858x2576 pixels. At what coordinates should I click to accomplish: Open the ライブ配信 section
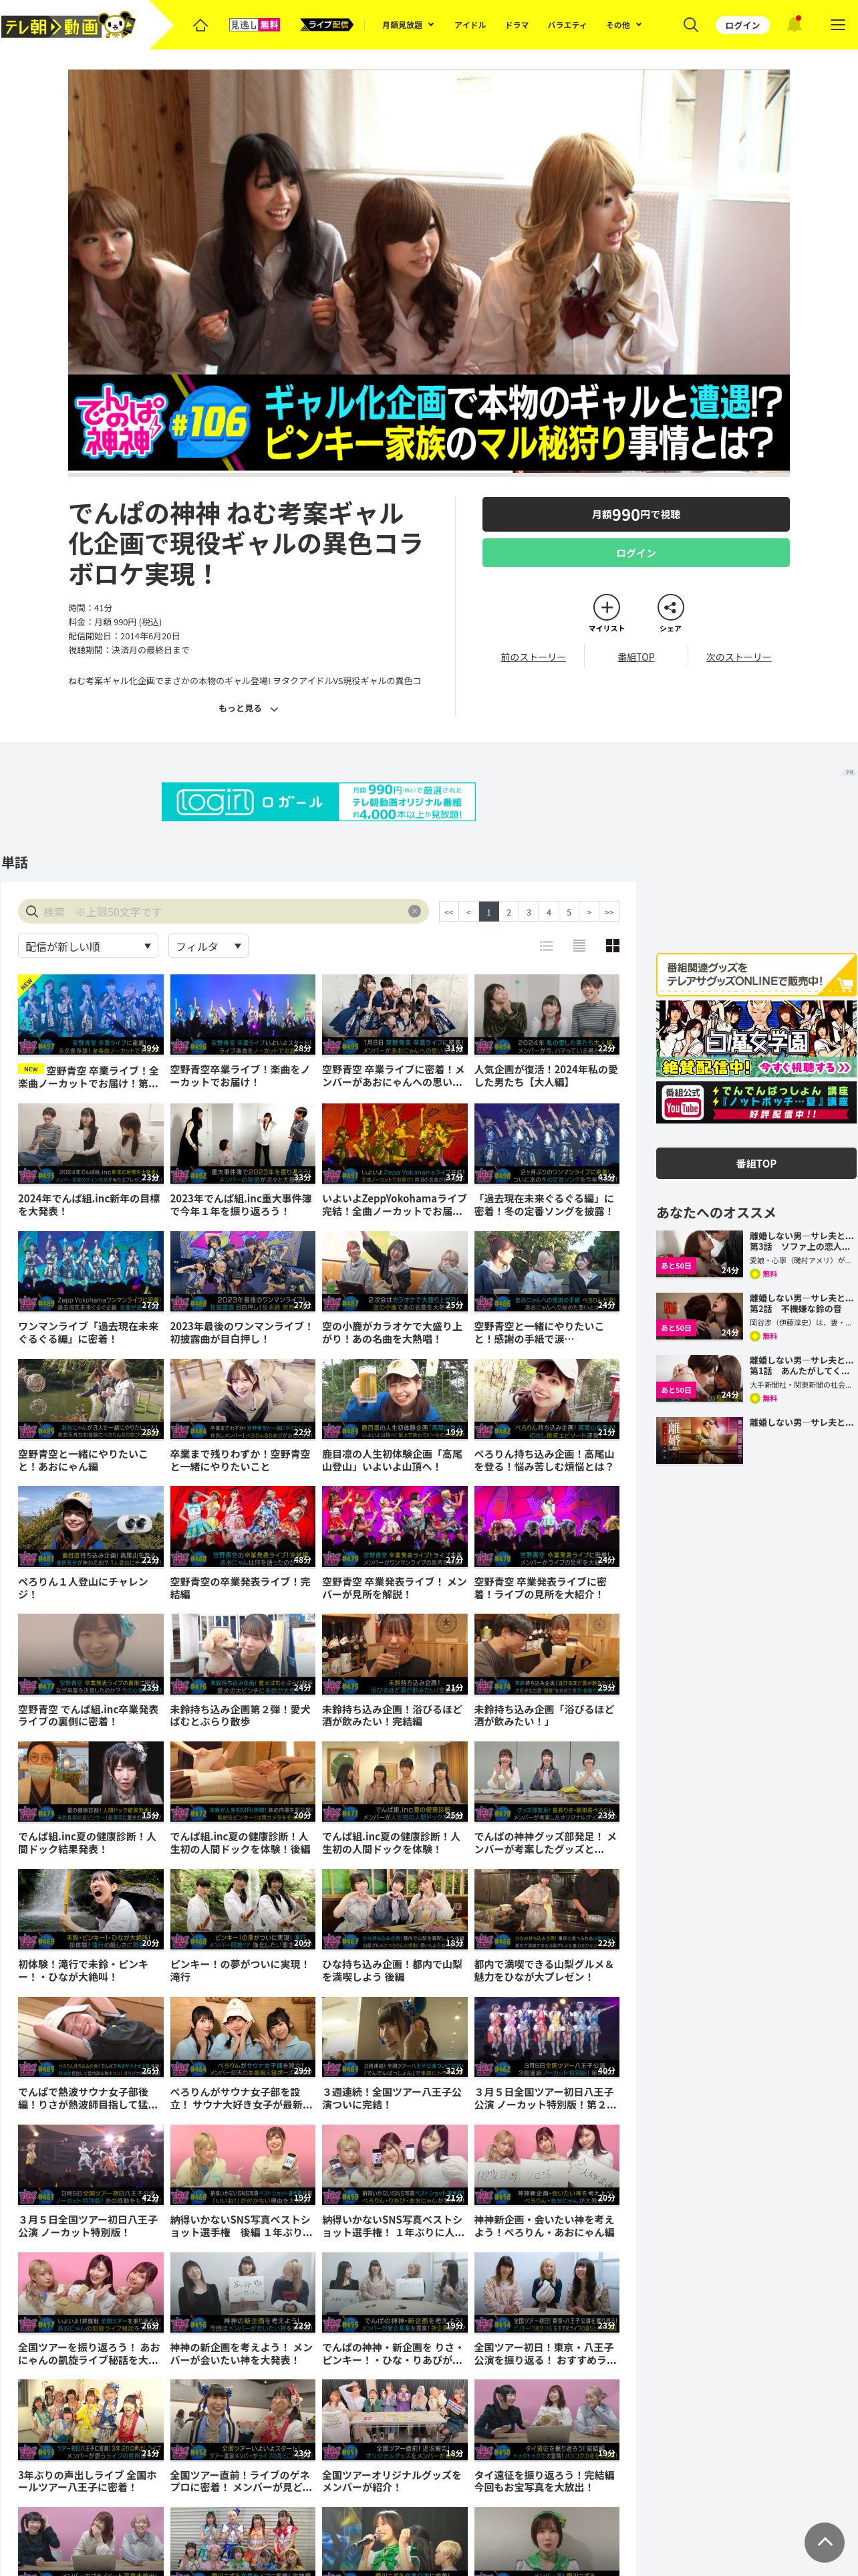click(x=325, y=25)
